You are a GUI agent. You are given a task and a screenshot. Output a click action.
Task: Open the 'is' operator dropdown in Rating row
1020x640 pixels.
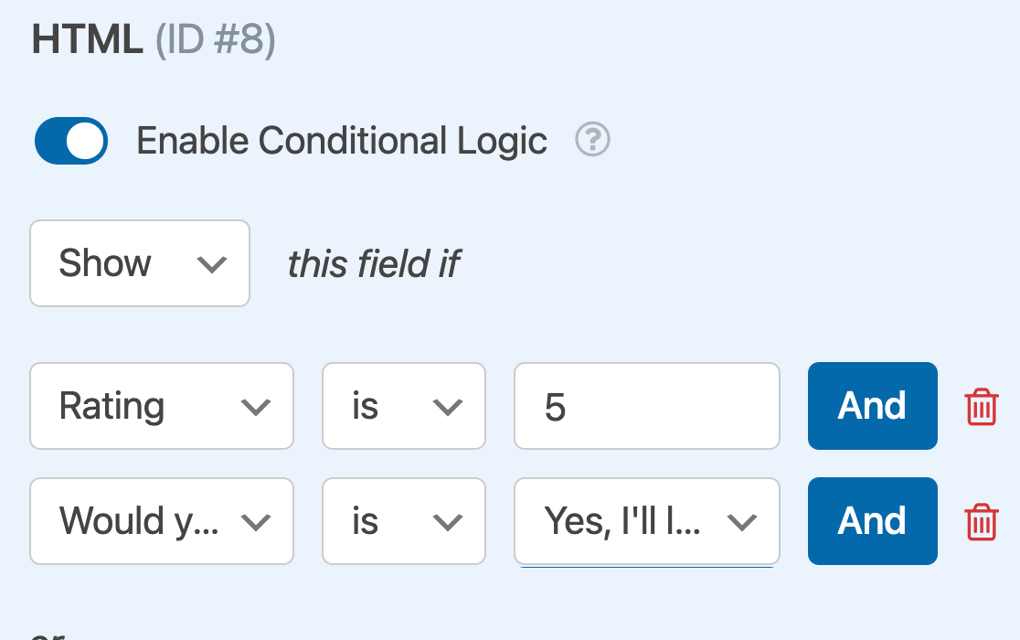pyautogui.click(x=403, y=406)
